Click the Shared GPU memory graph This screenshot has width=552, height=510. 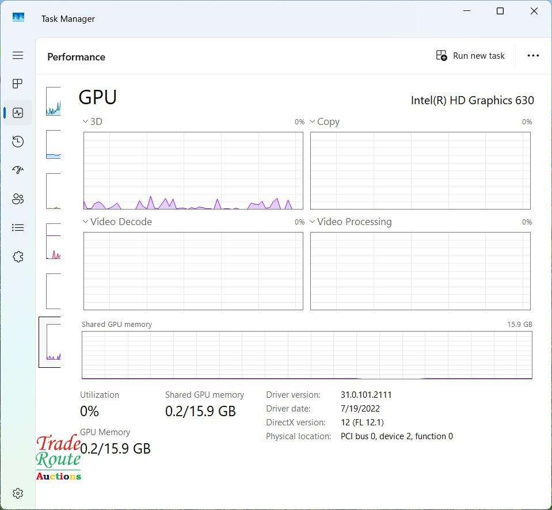point(307,355)
